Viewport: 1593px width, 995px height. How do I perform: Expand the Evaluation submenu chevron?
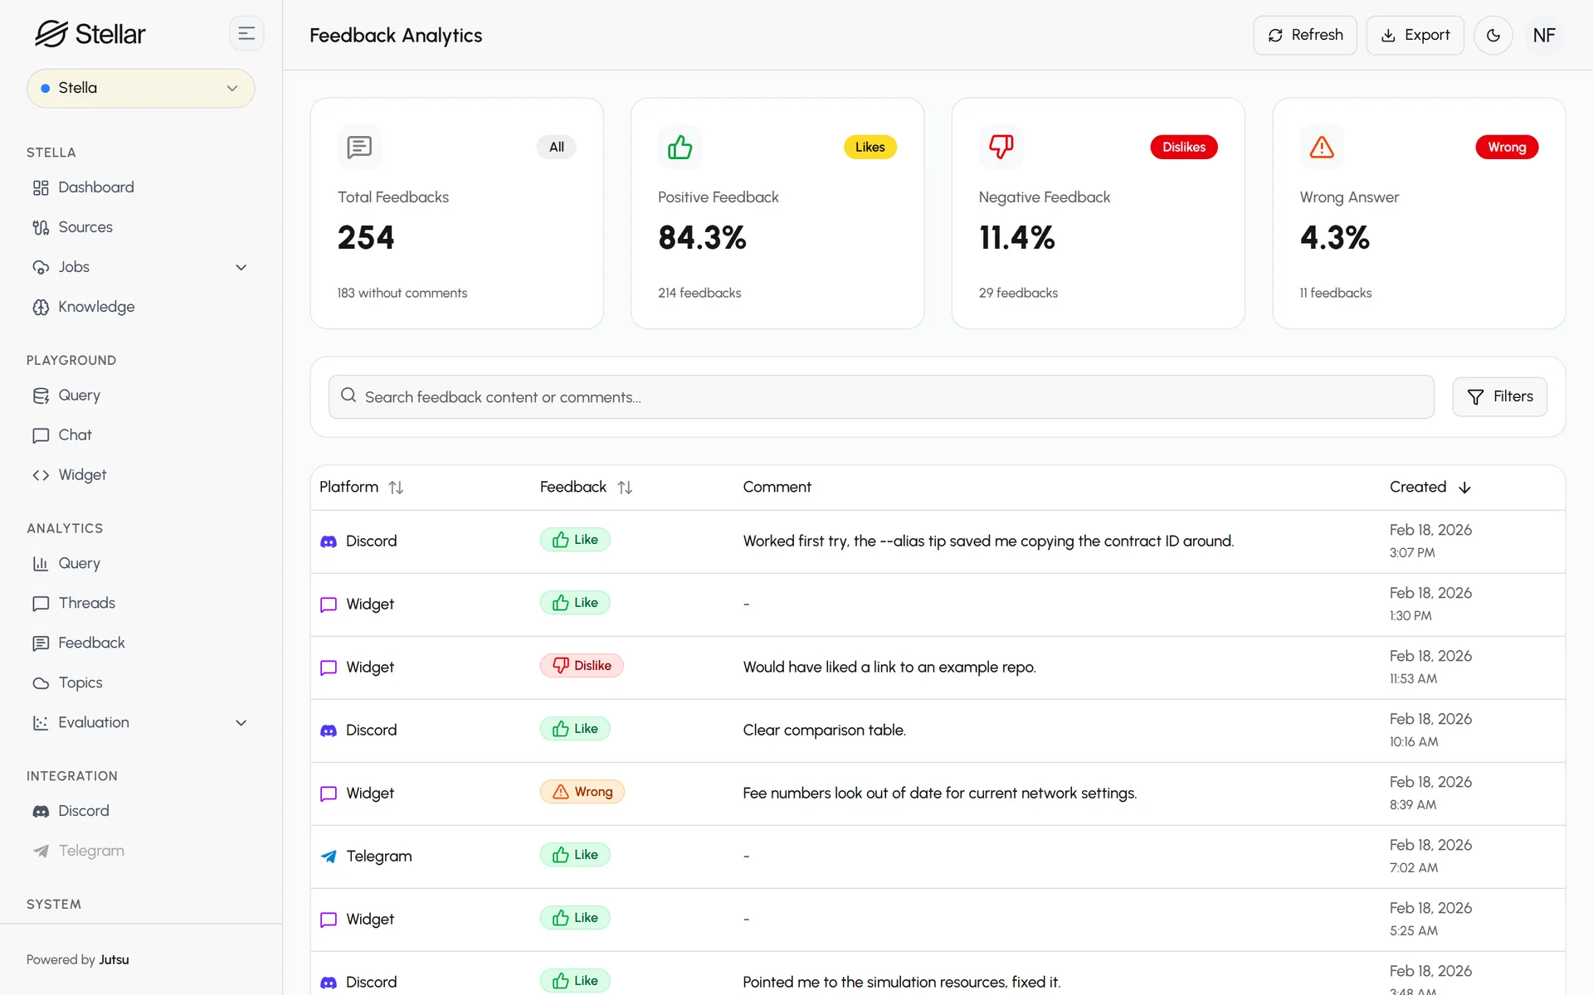point(241,722)
